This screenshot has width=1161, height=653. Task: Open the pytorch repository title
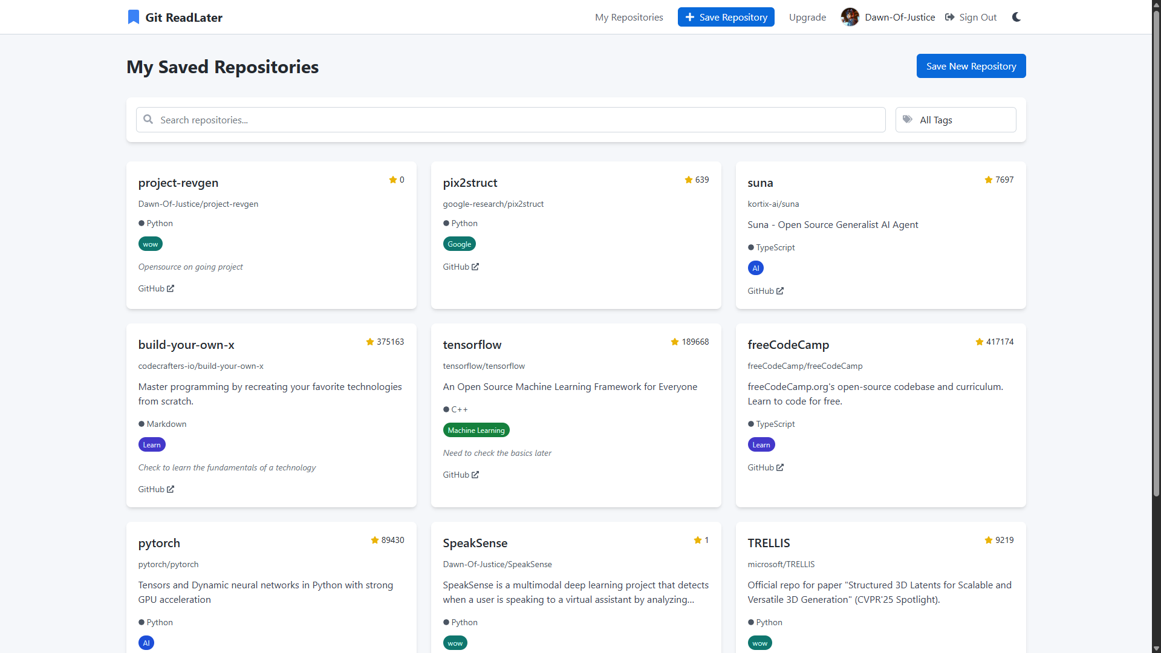coord(159,543)
